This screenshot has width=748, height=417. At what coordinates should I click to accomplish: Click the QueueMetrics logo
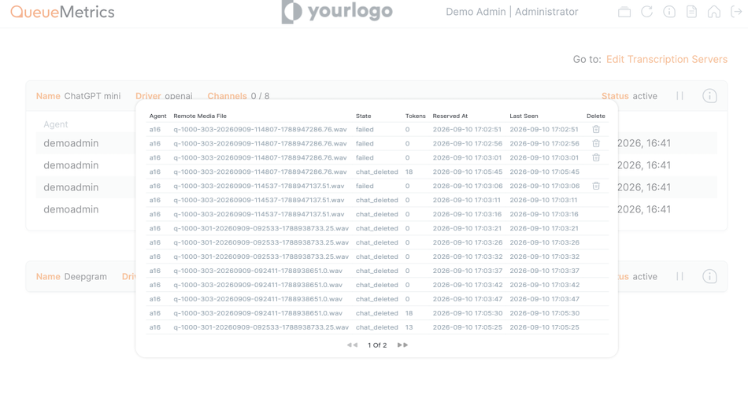(x=62, y=12)
